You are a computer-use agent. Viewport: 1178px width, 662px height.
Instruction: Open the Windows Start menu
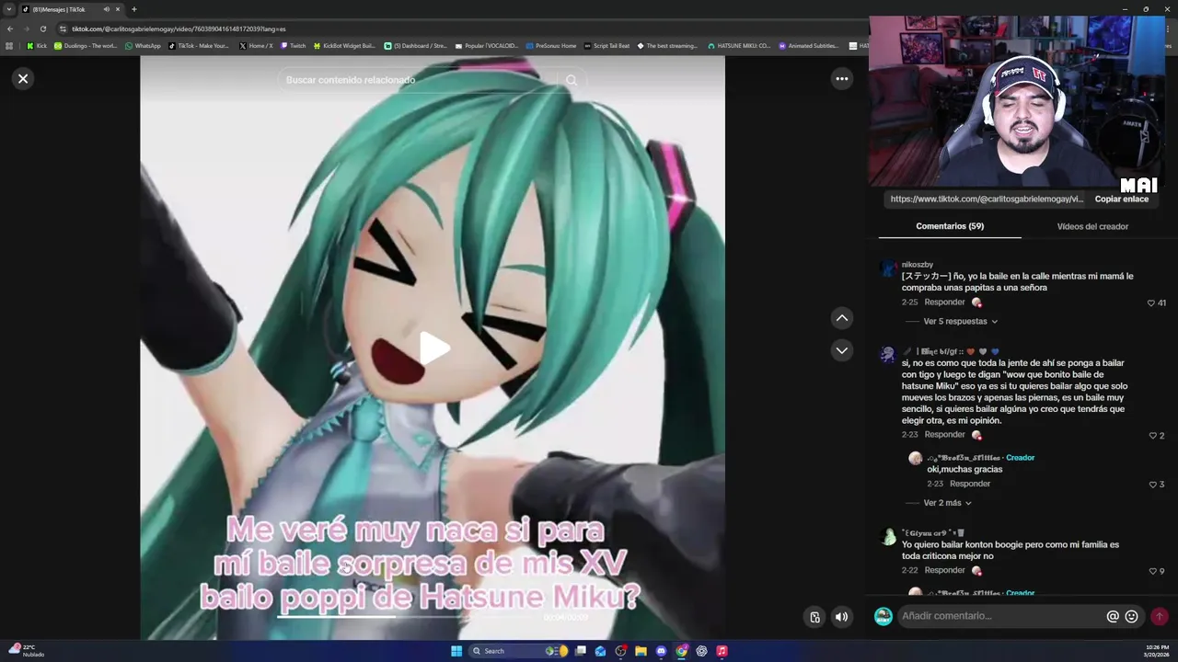click(x=456, y=651)
